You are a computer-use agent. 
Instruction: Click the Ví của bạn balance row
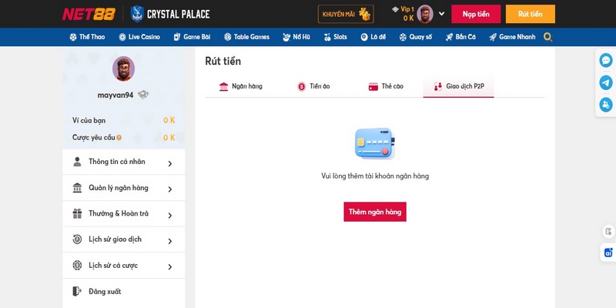pos(123,120)
